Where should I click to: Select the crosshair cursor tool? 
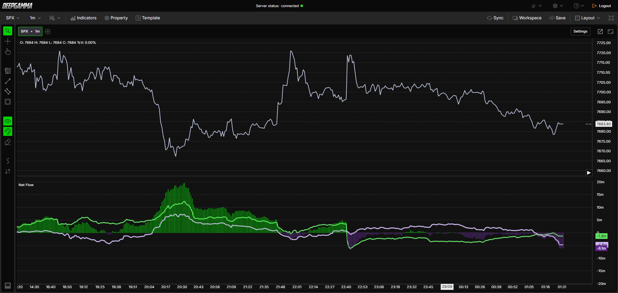8,41
